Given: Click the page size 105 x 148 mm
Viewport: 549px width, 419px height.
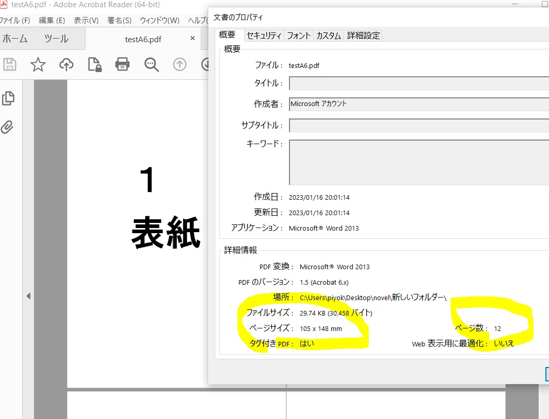Looking at the screenshot, I should point(321,329).
